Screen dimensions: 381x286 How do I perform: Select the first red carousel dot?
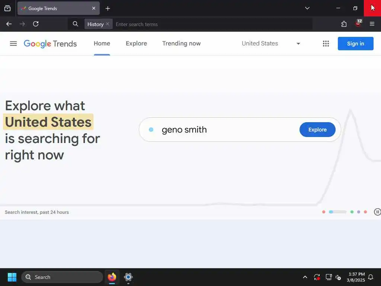click(323, 212)
